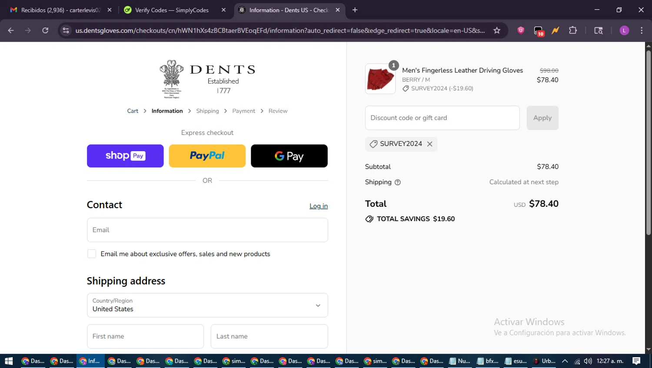Open the Urb... taskbar item
652x368 pixels.
[x=544, y=361]
